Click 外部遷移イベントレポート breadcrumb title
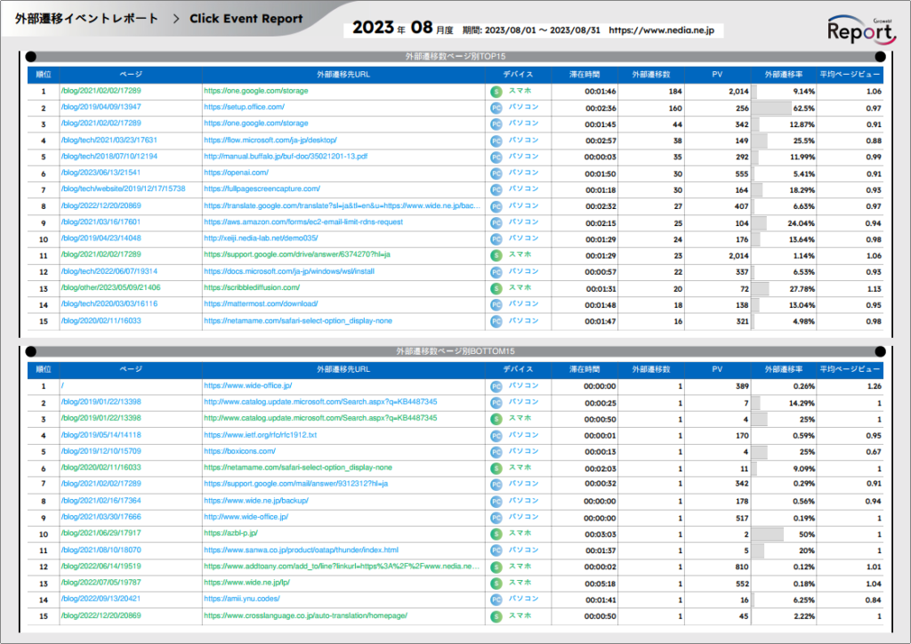 click(86, 19)
